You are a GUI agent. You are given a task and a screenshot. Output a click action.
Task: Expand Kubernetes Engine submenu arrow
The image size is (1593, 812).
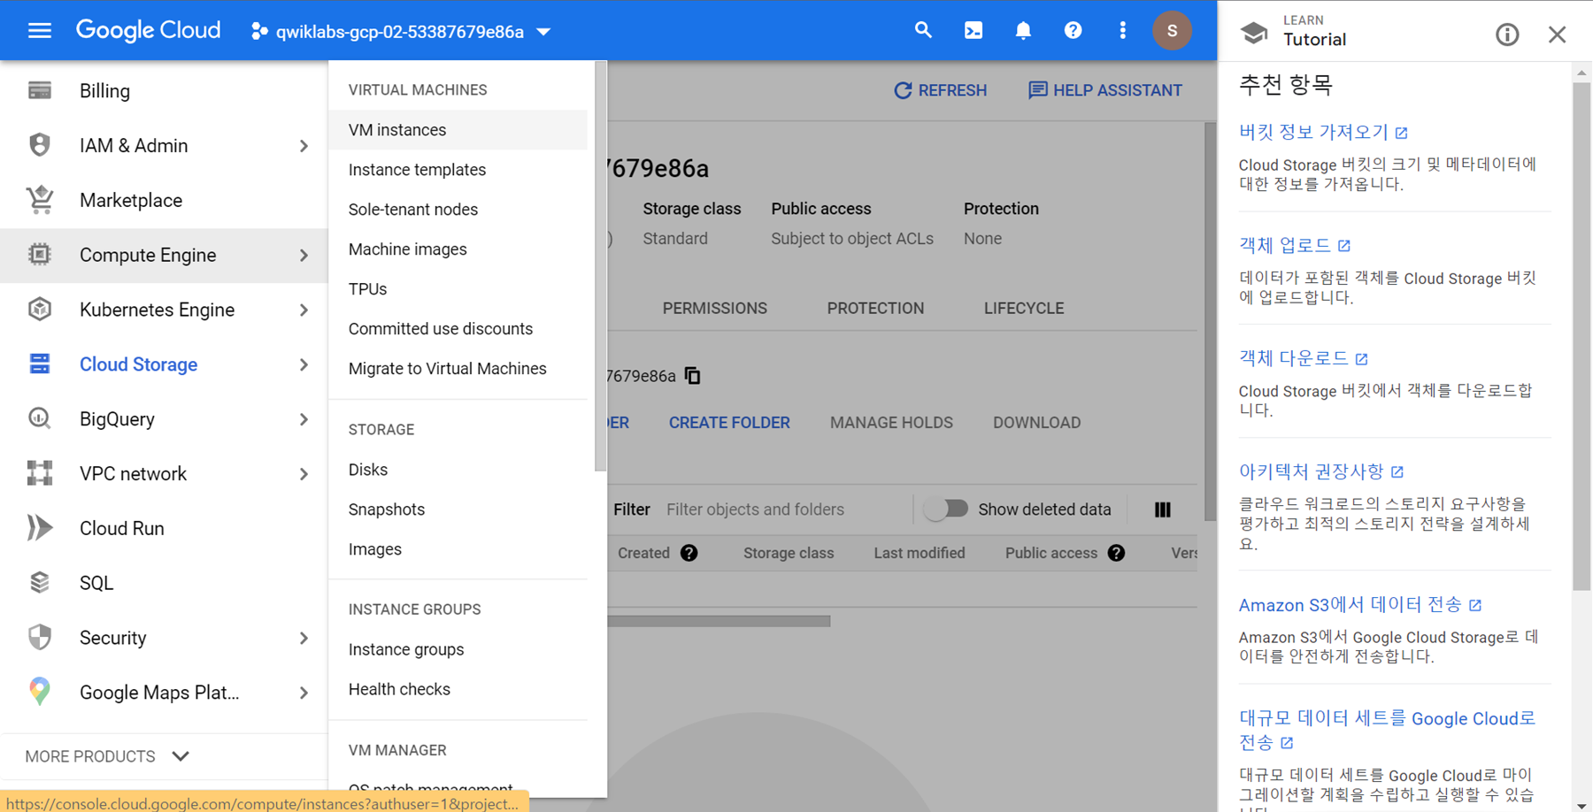304,310
